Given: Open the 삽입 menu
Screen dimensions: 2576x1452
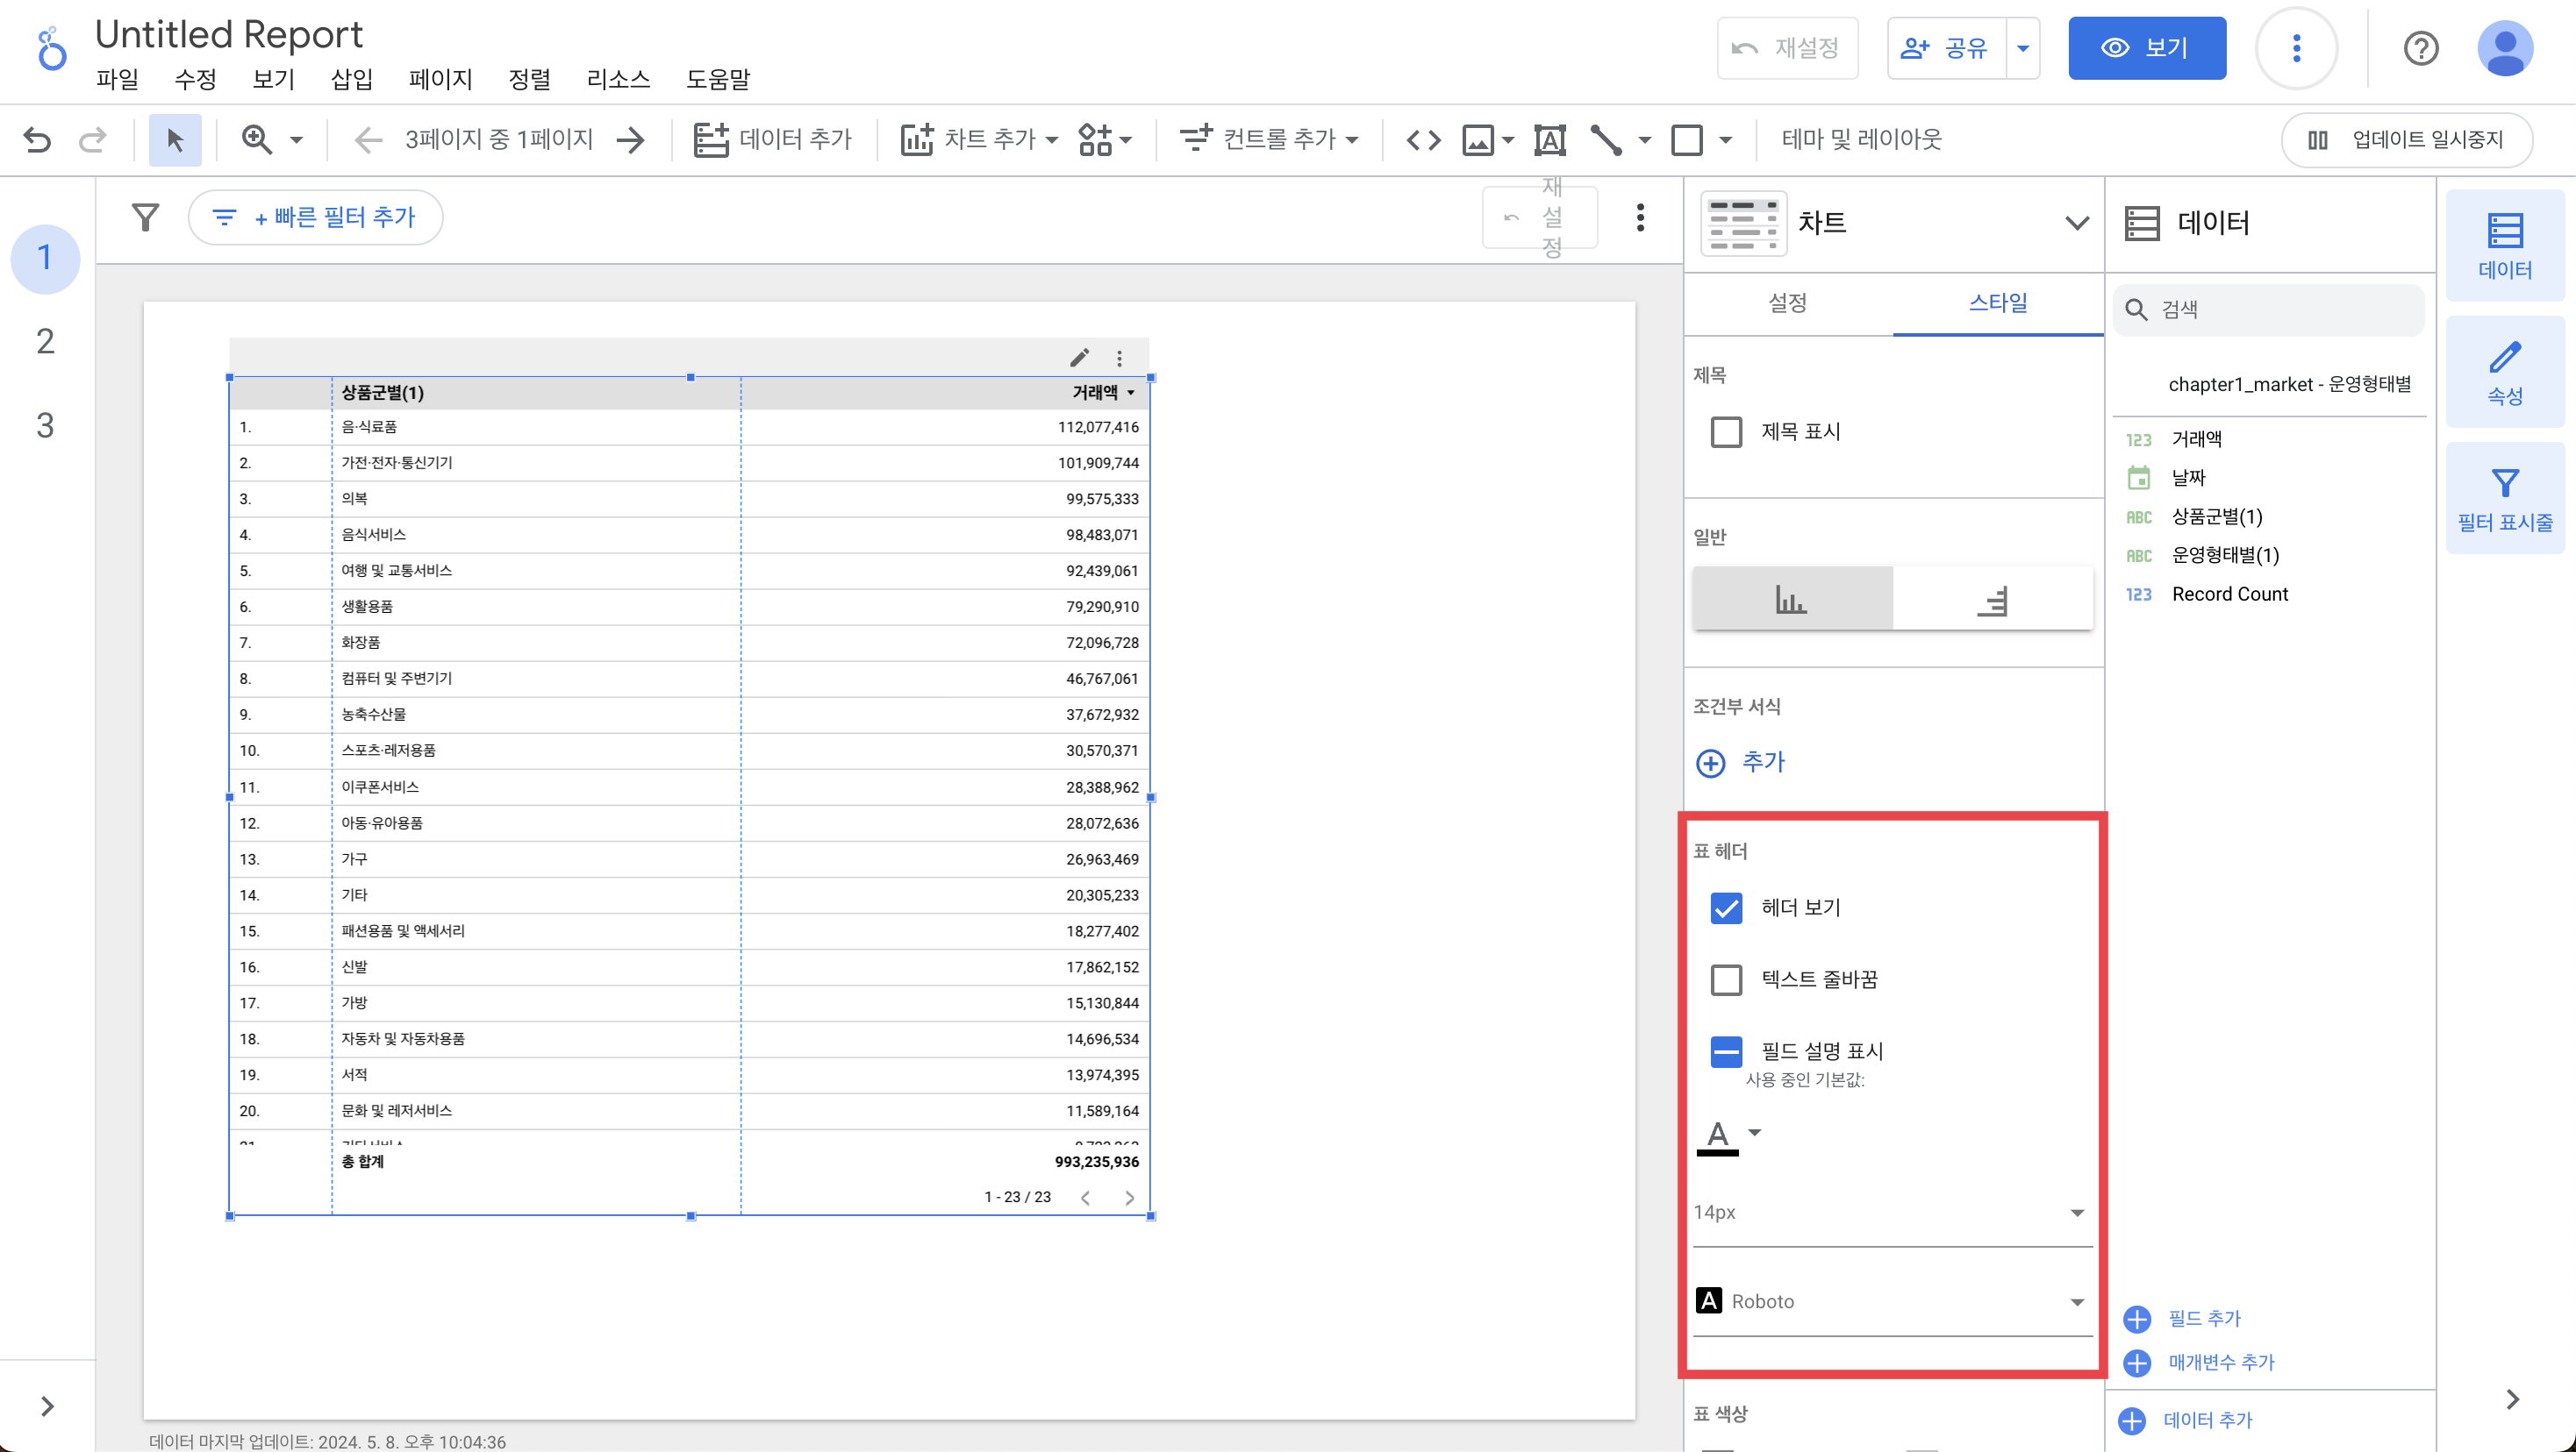Looking at the screenshot, I should click(351, 79).
